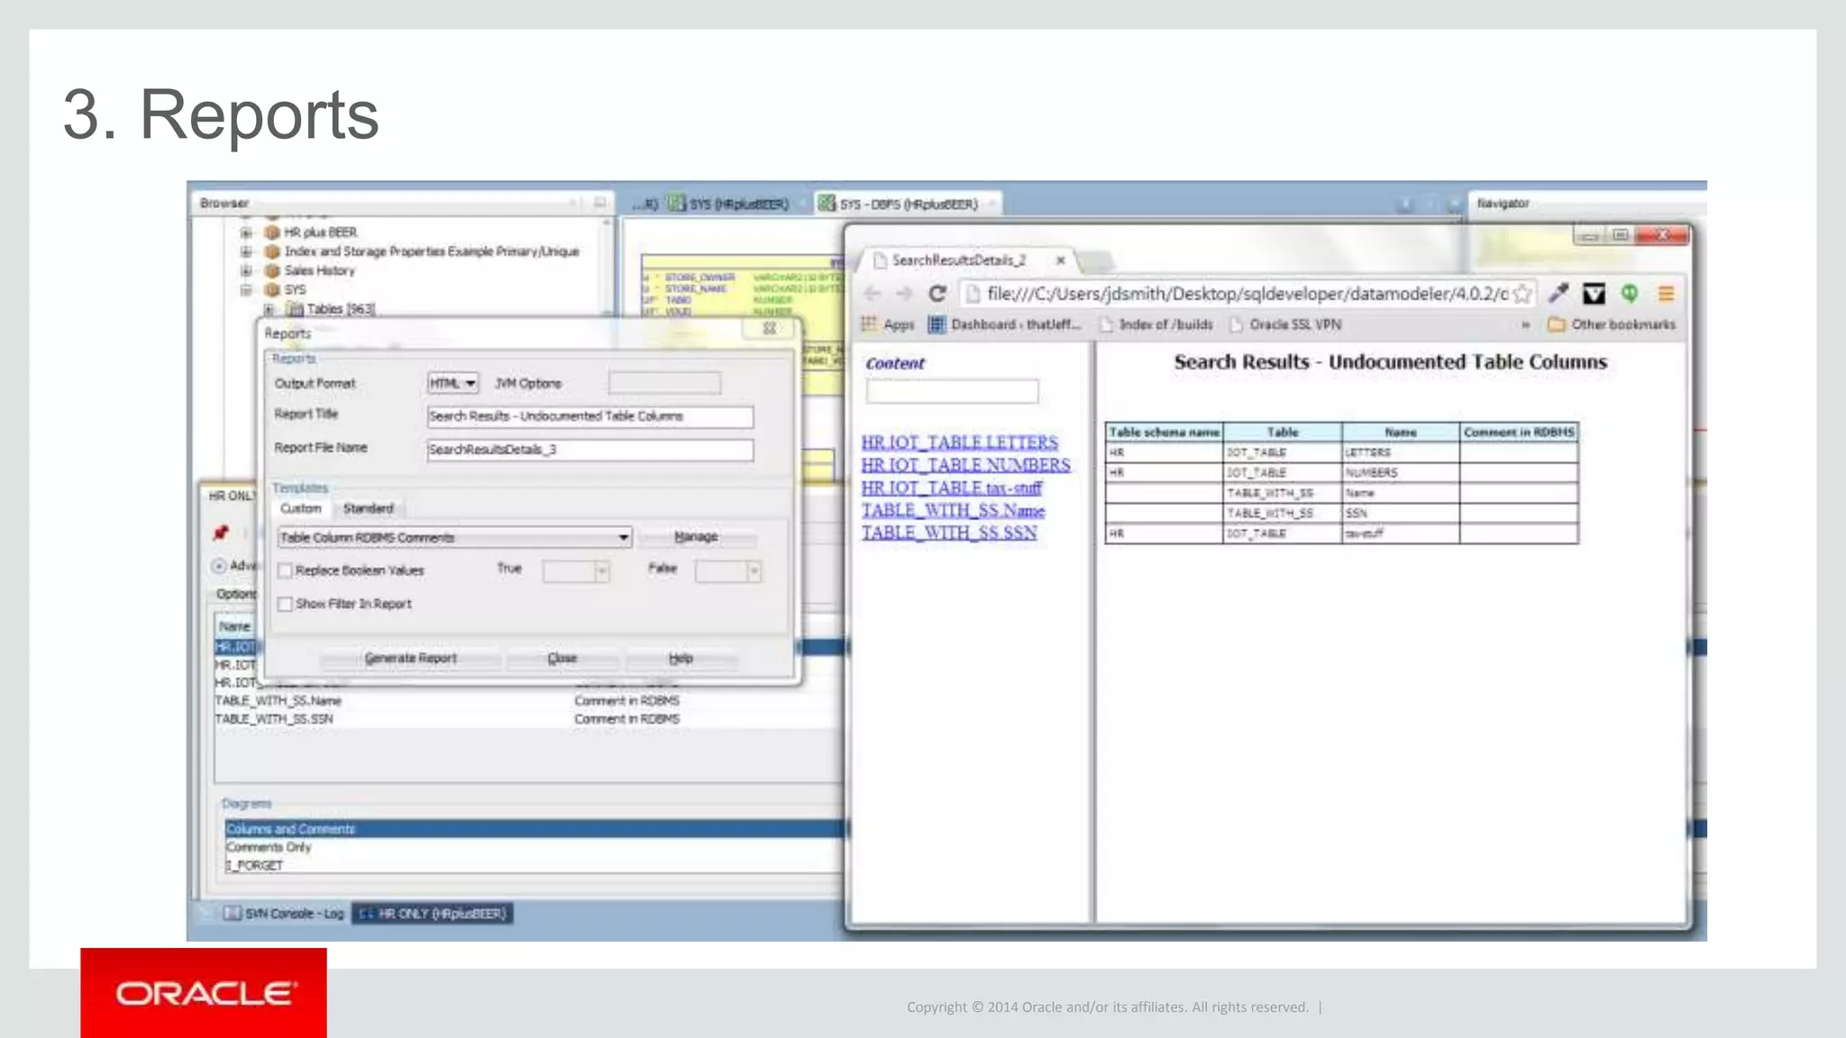This screenshot has width=1846, height=1038.
Task: Click SVN Console - Log icon
Action: tap(233, 914)
